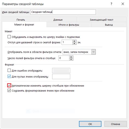Go to 'Итоги и фильтры' tab
The image size is (129, 129).
[69, 25]
